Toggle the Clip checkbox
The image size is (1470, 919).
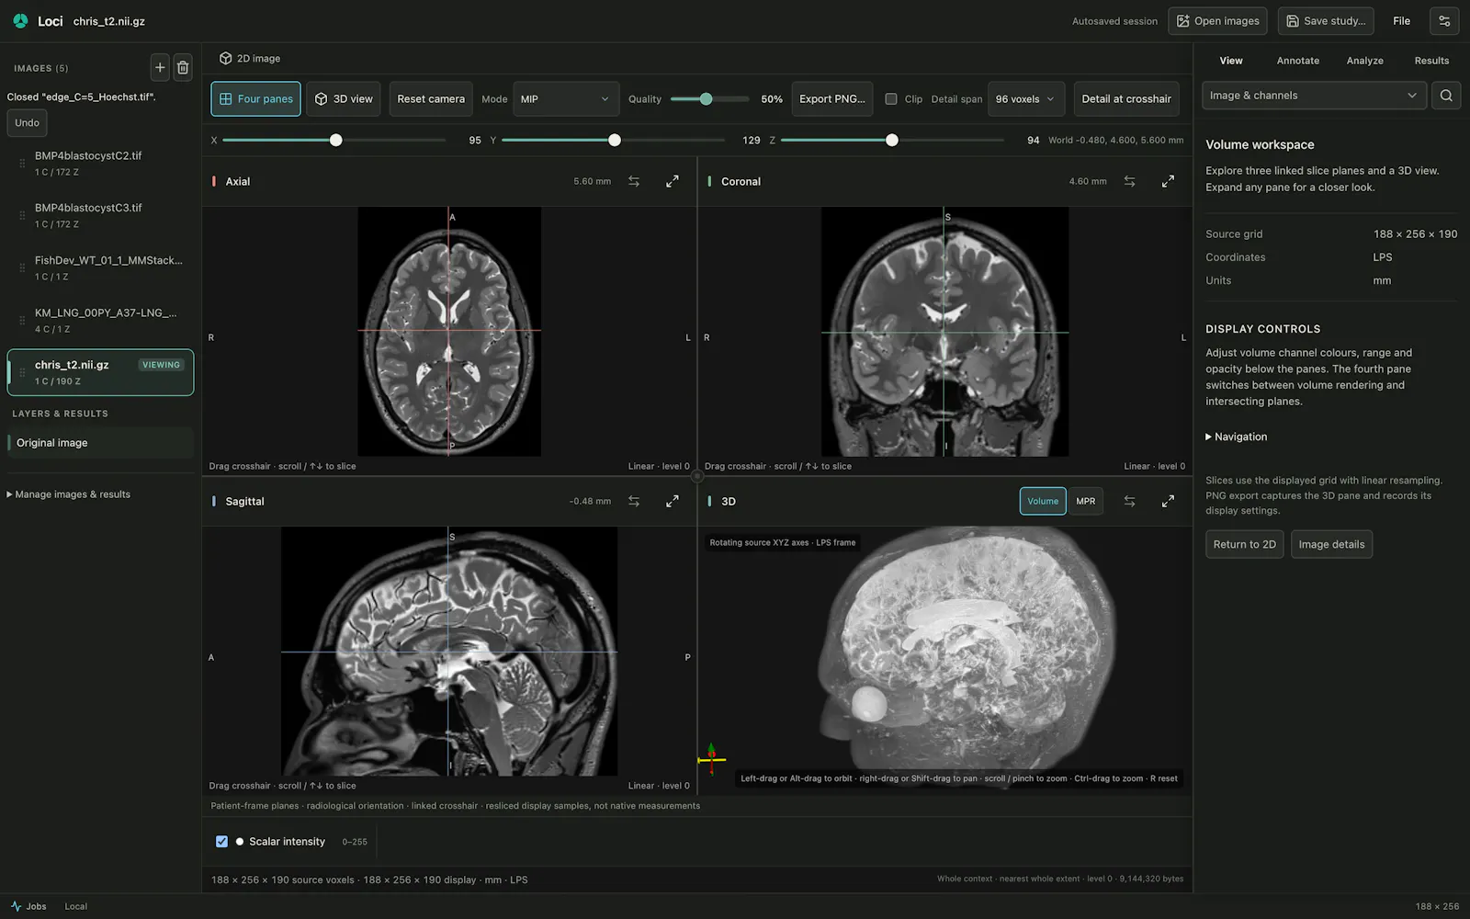[890, 98]
